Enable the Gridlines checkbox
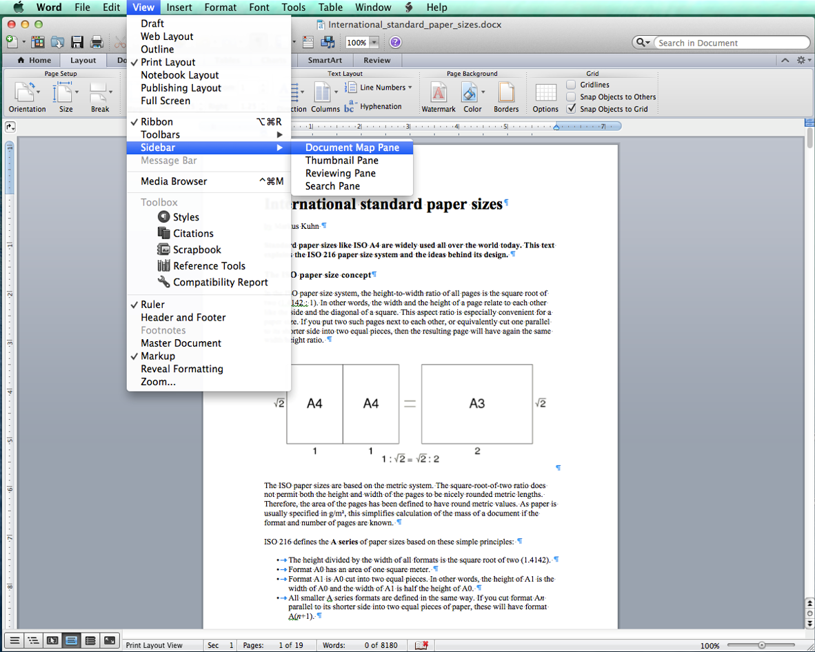Screen dimensions: 815x652 571,85
